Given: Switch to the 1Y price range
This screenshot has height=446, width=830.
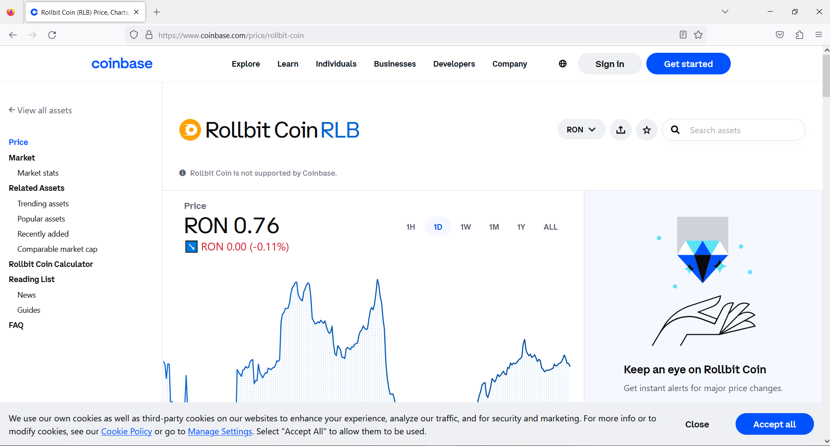Looking at the screenshot, I should coord(521,227).
